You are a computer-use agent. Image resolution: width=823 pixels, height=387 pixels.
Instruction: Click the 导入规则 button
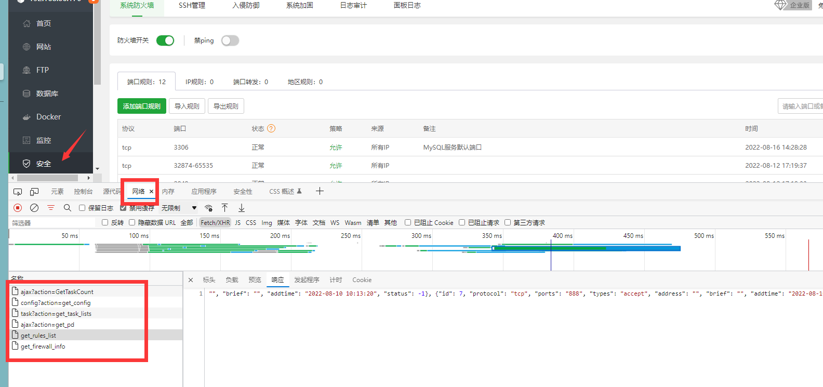(187, 106)
